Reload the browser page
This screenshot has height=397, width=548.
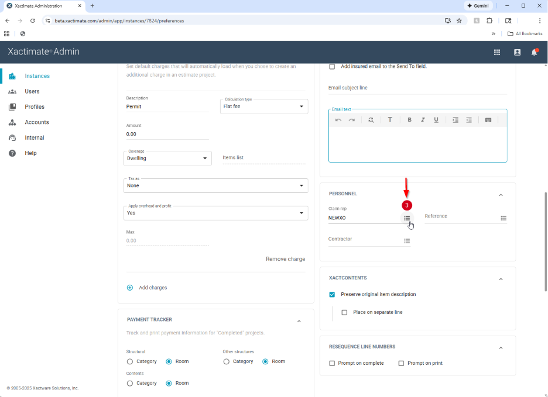click(33, 20)
